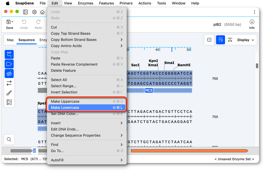Click the orange feature arrow in minimap

(190, 151)
